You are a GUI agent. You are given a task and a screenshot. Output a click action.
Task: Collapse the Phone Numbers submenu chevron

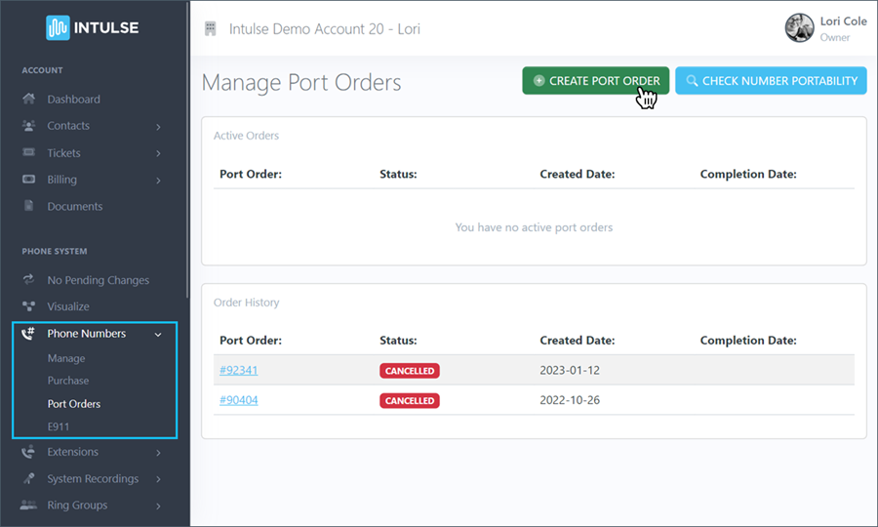click(158, 335)
